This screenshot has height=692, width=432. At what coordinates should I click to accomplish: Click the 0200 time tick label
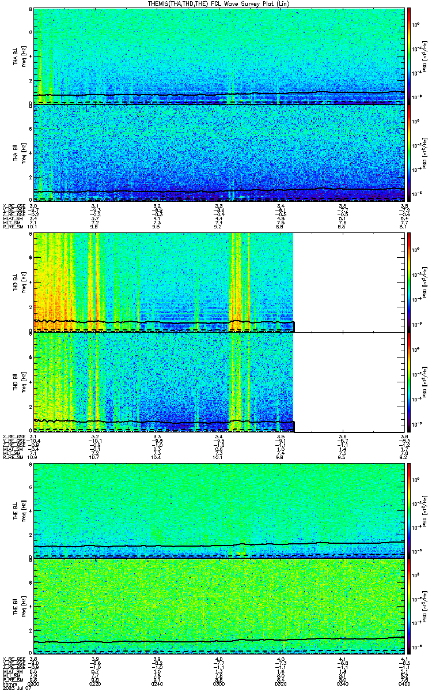34,683
